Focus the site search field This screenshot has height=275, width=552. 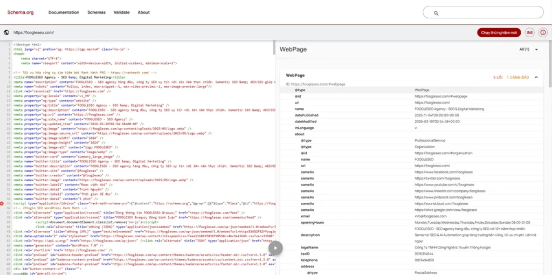tap(483, 12)
